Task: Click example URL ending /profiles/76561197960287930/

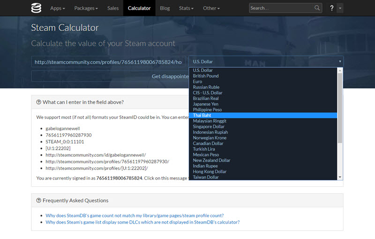Action: tap(107, 161)
